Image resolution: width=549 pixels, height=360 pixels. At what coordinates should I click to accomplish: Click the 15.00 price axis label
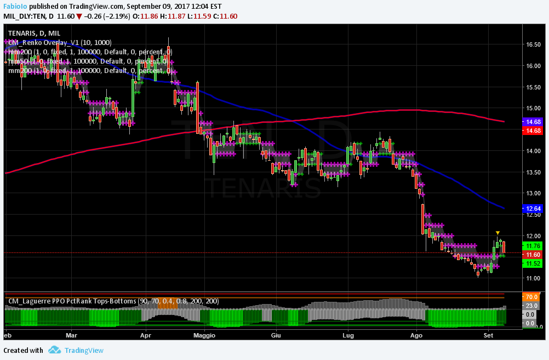[x=533, y=108]
